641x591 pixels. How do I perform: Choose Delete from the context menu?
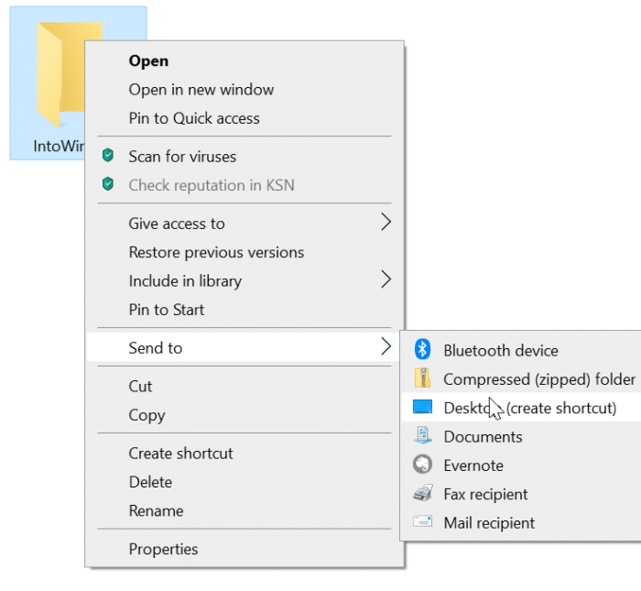(244, 482)
